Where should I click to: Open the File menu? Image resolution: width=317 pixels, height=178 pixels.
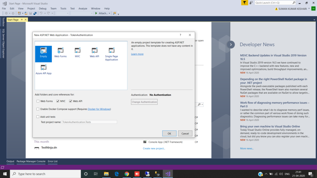click(x=4, y=8)
